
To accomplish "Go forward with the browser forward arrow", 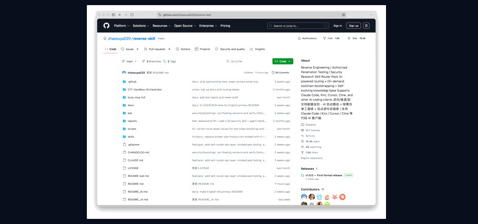I will coord(126,14).
